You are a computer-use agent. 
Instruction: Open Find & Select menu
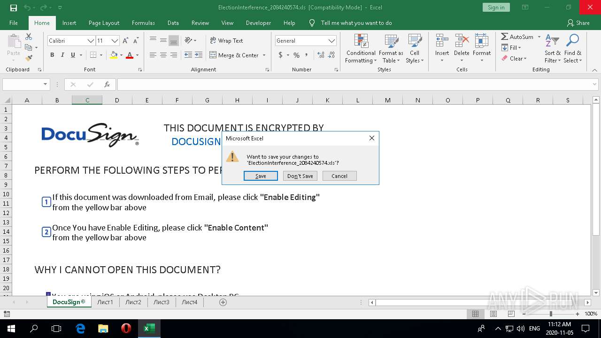(573, 49)
